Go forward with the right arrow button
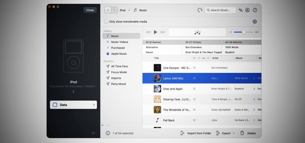This screenshot has width=305, height=143. [x=114, y=10]
